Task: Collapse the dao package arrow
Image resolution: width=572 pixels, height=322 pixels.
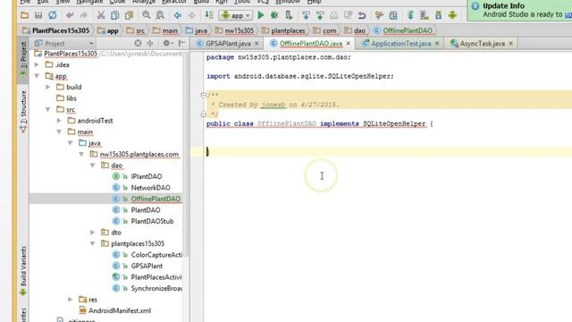Action: coord(93,165)
